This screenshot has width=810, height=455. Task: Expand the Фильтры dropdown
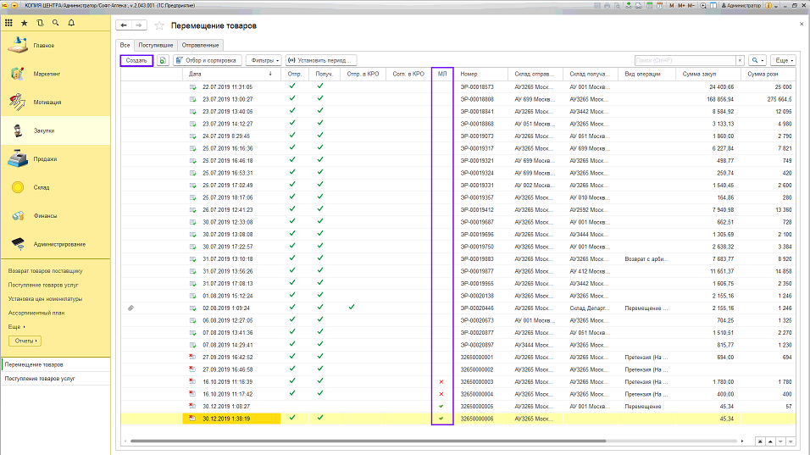point(263,61)
